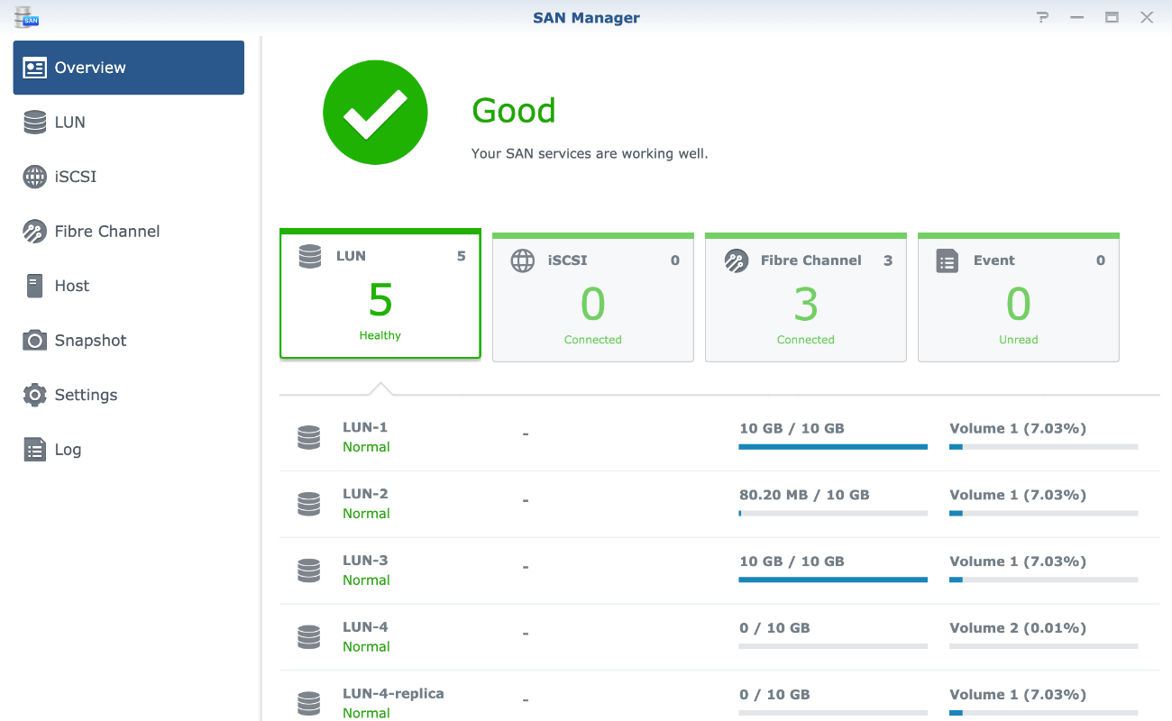Open help with the question mark icon
1172x721 pixels.
point(1042,16)
